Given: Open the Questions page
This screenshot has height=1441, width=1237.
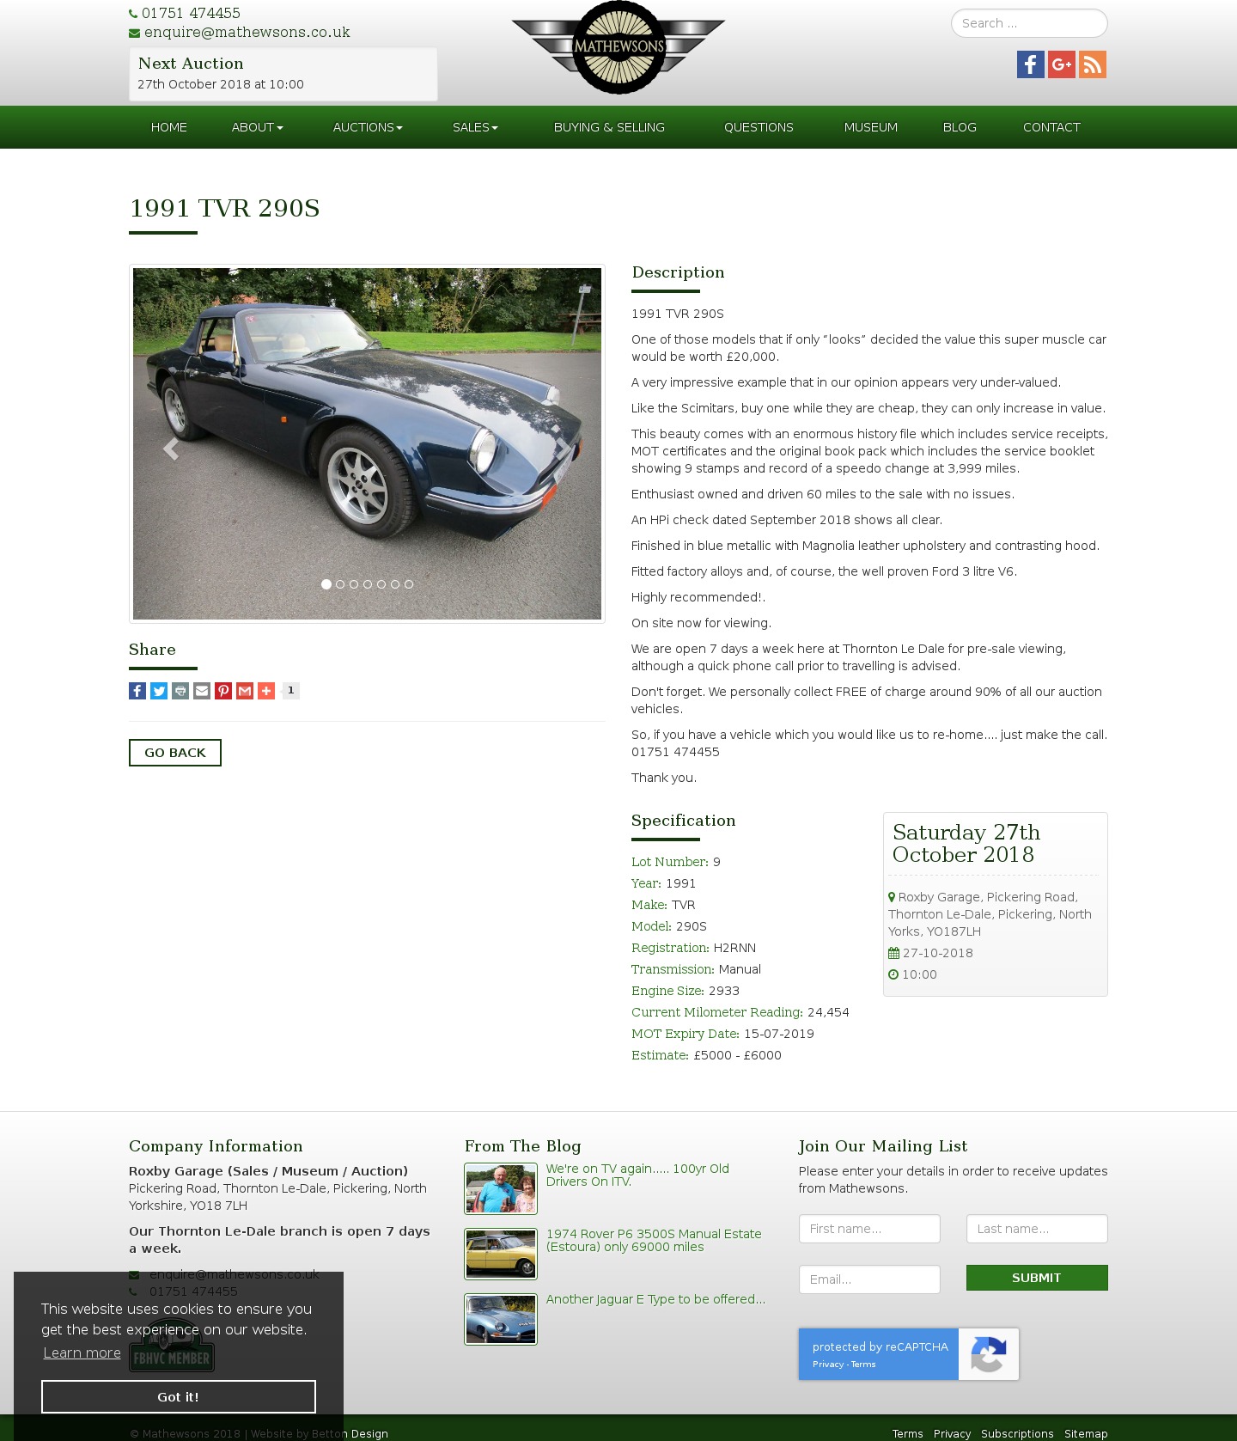Looking at the screenshot, I should click(x=759, y=127).
